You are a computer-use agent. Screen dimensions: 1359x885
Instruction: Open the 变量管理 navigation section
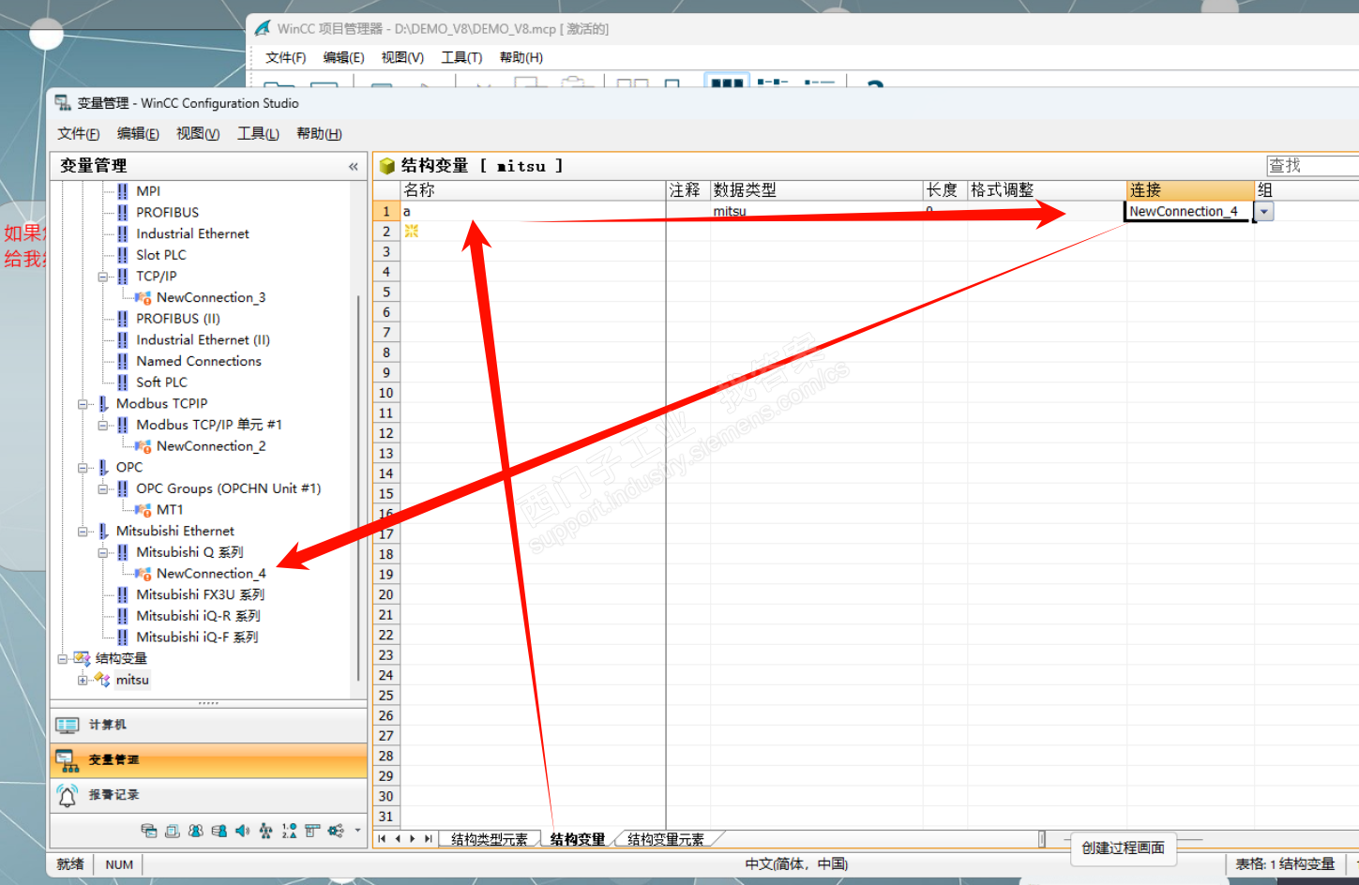point(208,759)
